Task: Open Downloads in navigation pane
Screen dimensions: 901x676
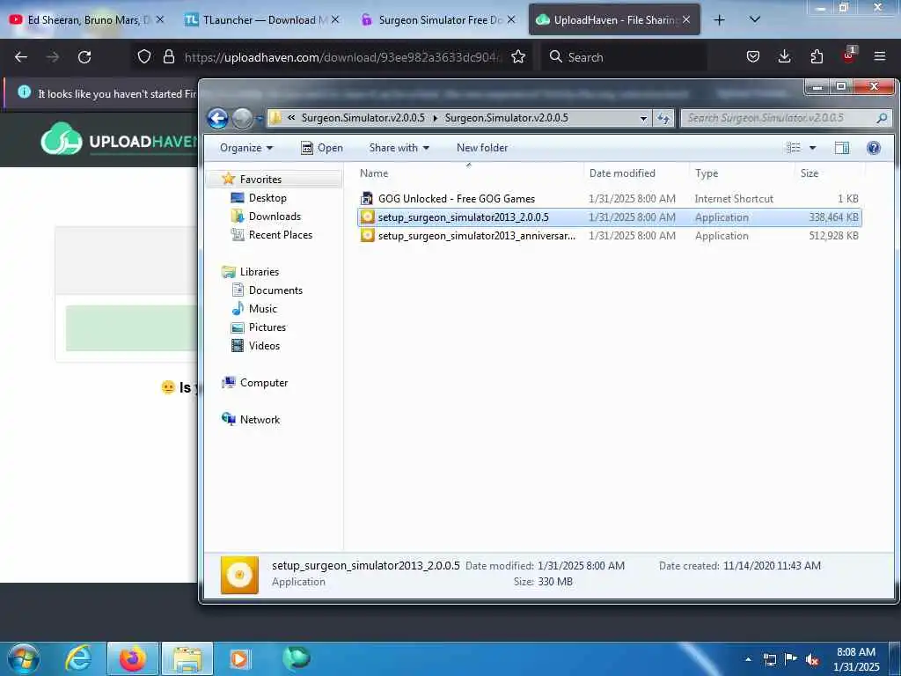Action: click(x=275, y=217)
